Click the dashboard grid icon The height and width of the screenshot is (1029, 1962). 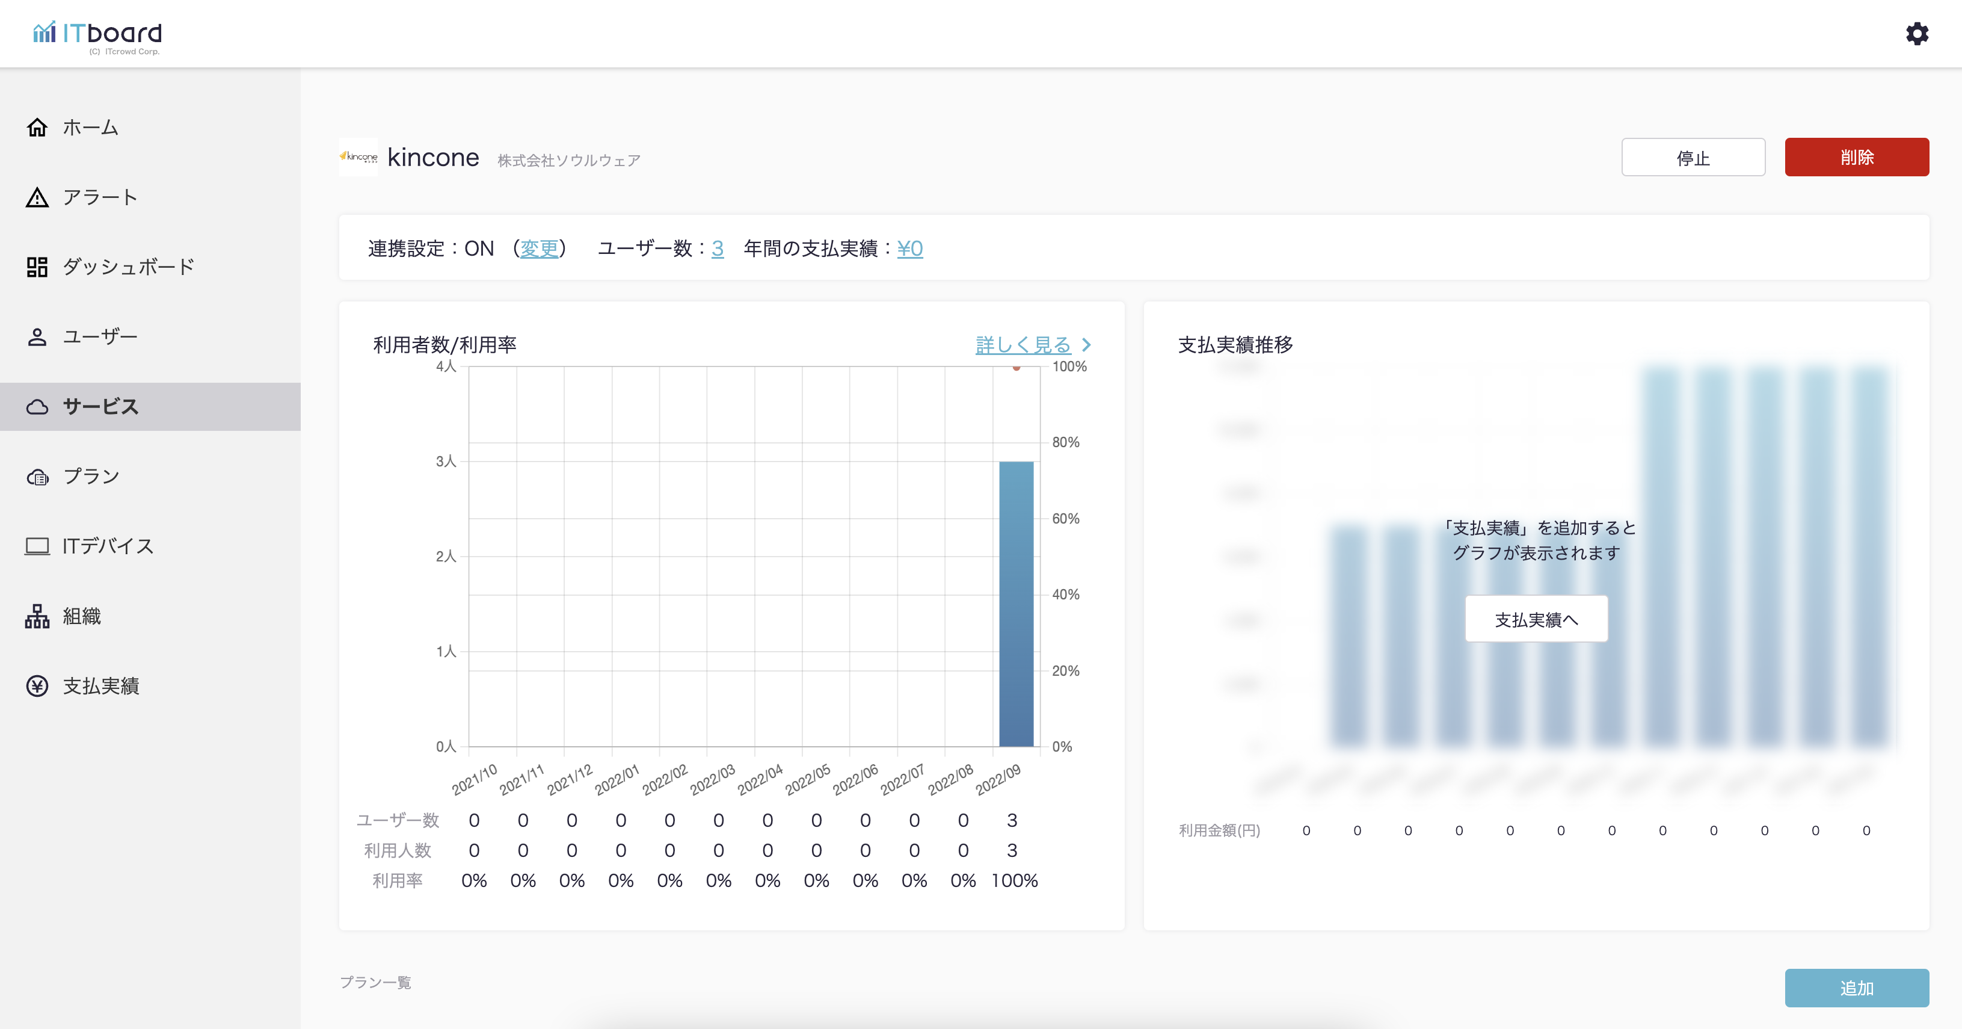tap(37, 267)
